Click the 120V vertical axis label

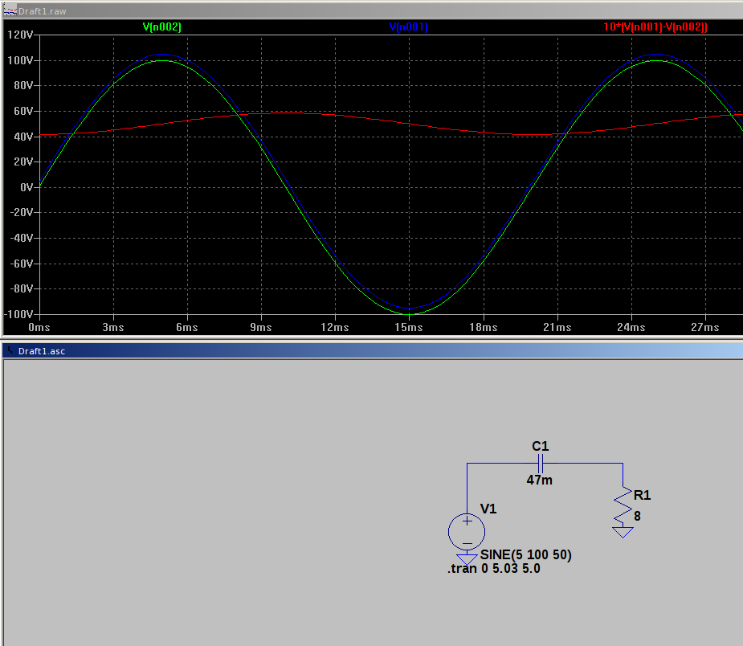[x=20, y=35]
